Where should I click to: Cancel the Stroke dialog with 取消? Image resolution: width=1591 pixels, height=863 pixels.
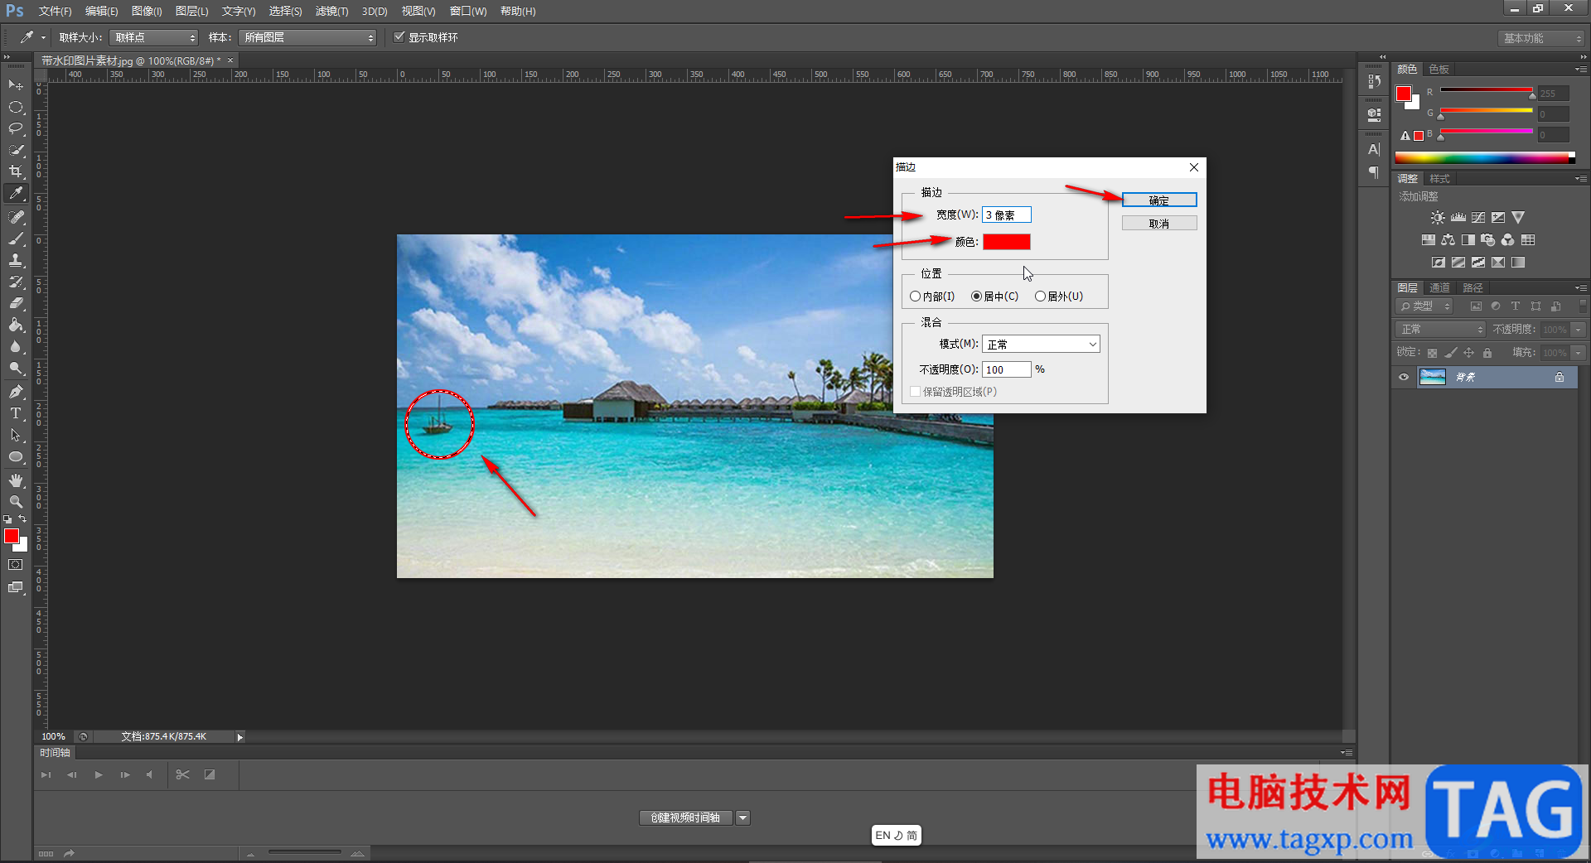click(x=1159, y=223)
